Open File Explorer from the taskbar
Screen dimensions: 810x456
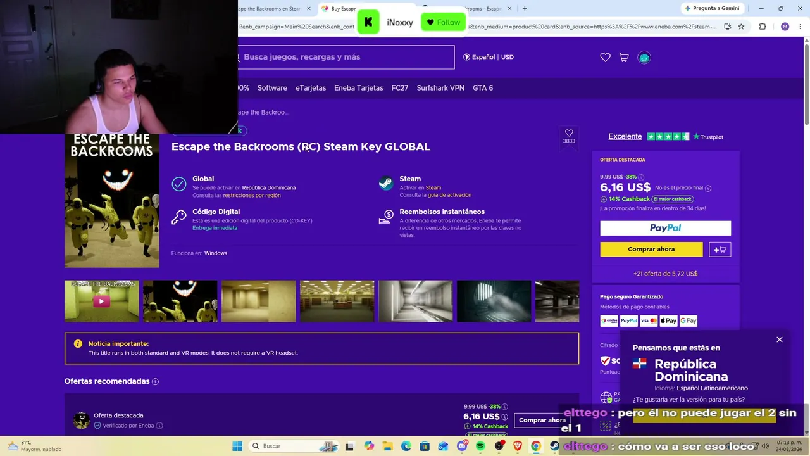pyautogui.click(x=387, y=446)
